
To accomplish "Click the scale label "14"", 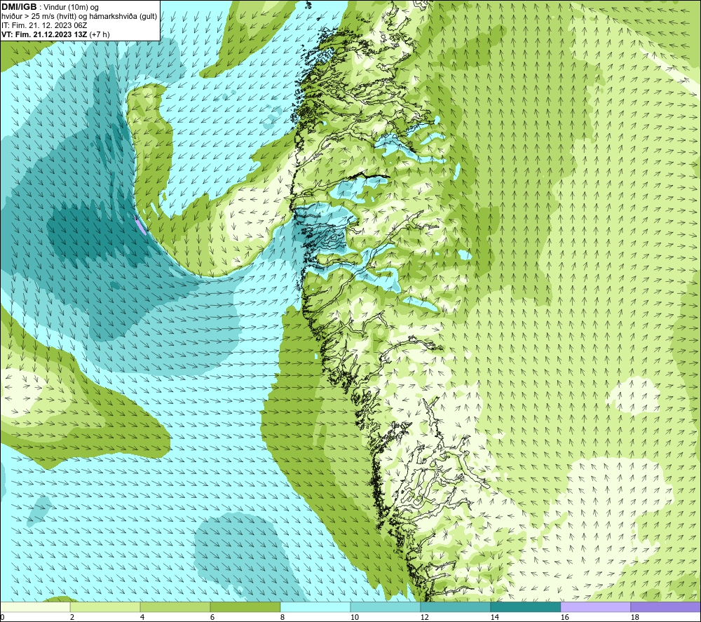I will (x=494, y=618).
